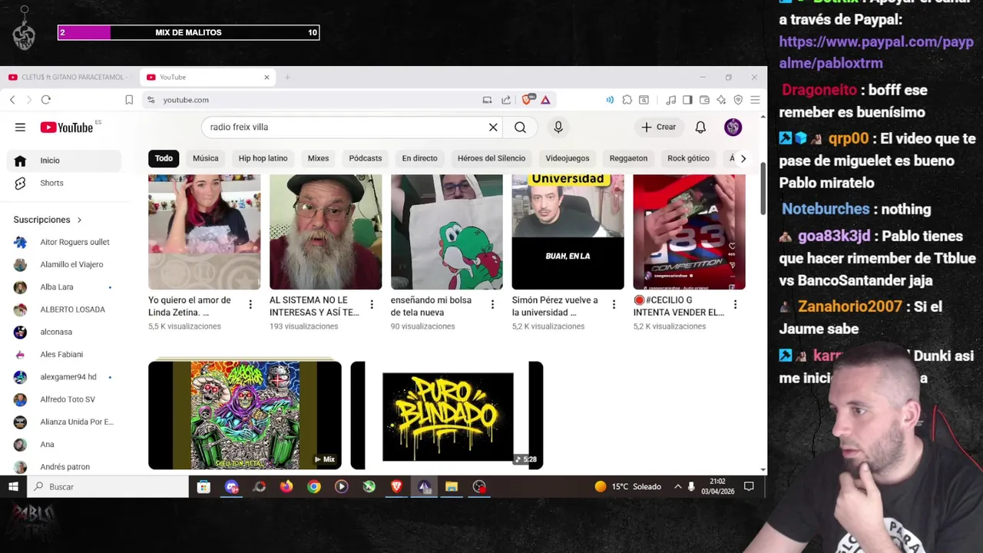983x553 pixels.
Task: Click the search magnifier button
Action: coord(520,127)
